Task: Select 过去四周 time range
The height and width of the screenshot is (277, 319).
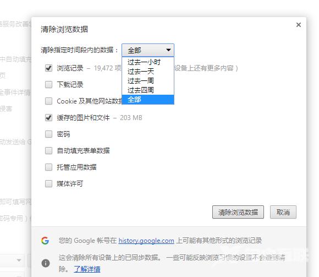Action: [x=148, y=90]
